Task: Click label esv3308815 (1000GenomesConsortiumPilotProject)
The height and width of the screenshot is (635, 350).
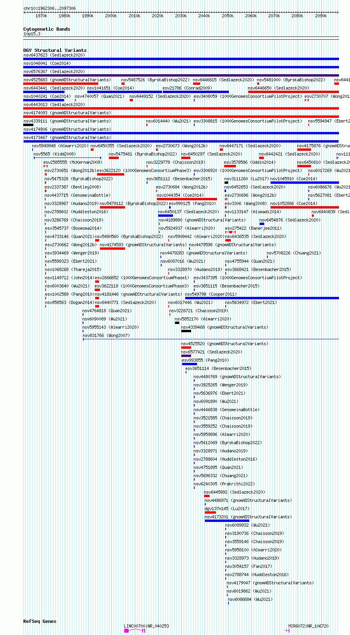Action: point(248,121)
